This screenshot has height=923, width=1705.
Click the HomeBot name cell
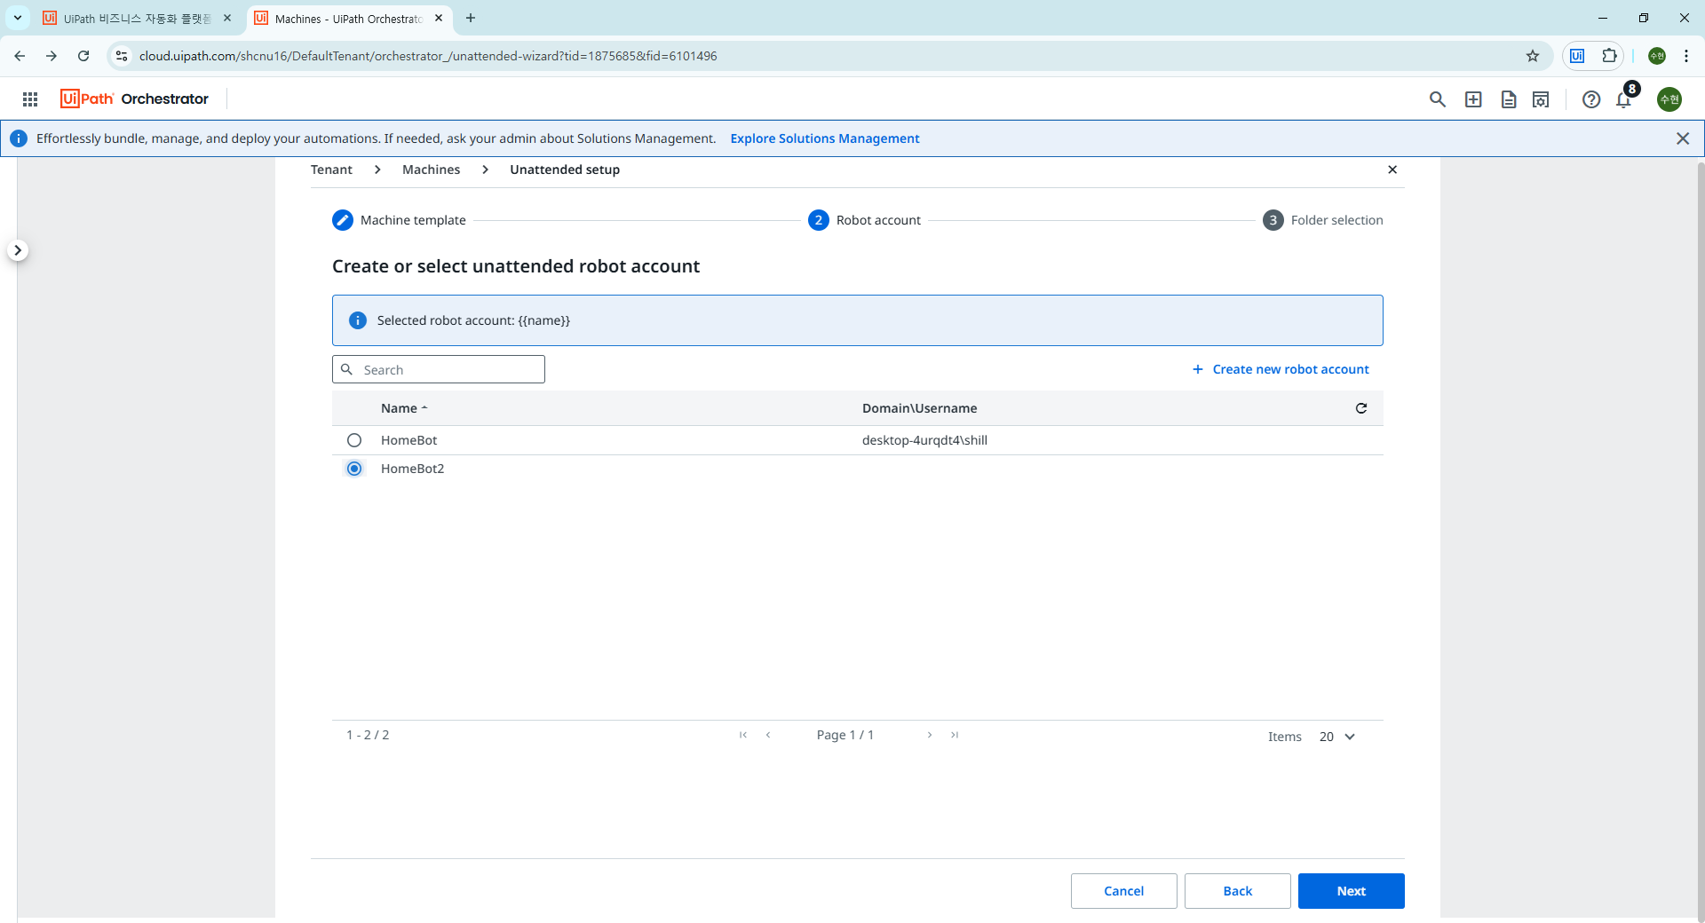pos(408,440)
